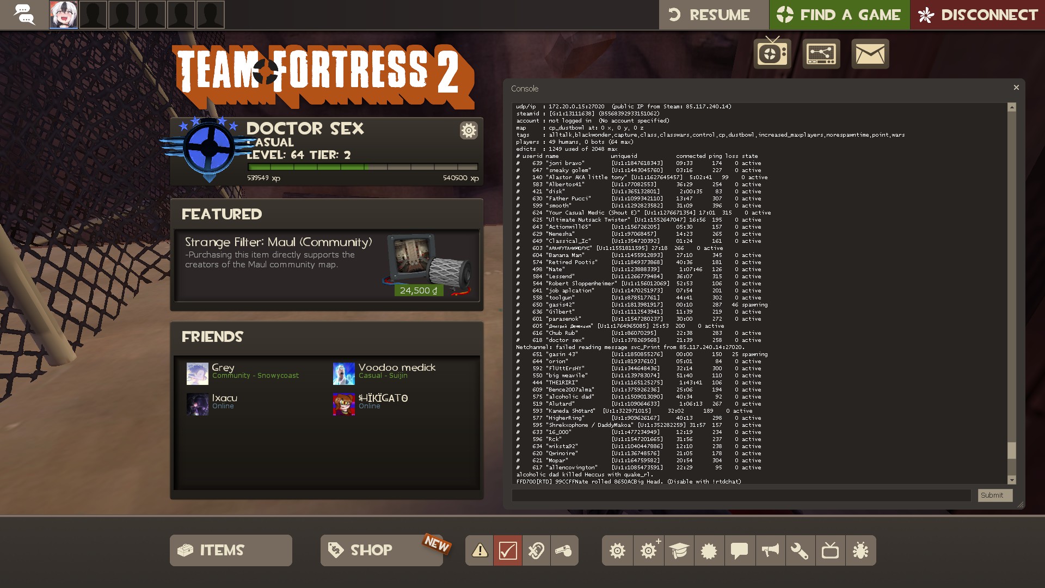Click console line "allencovington"
1045x588 pixels.
[639, 467]
